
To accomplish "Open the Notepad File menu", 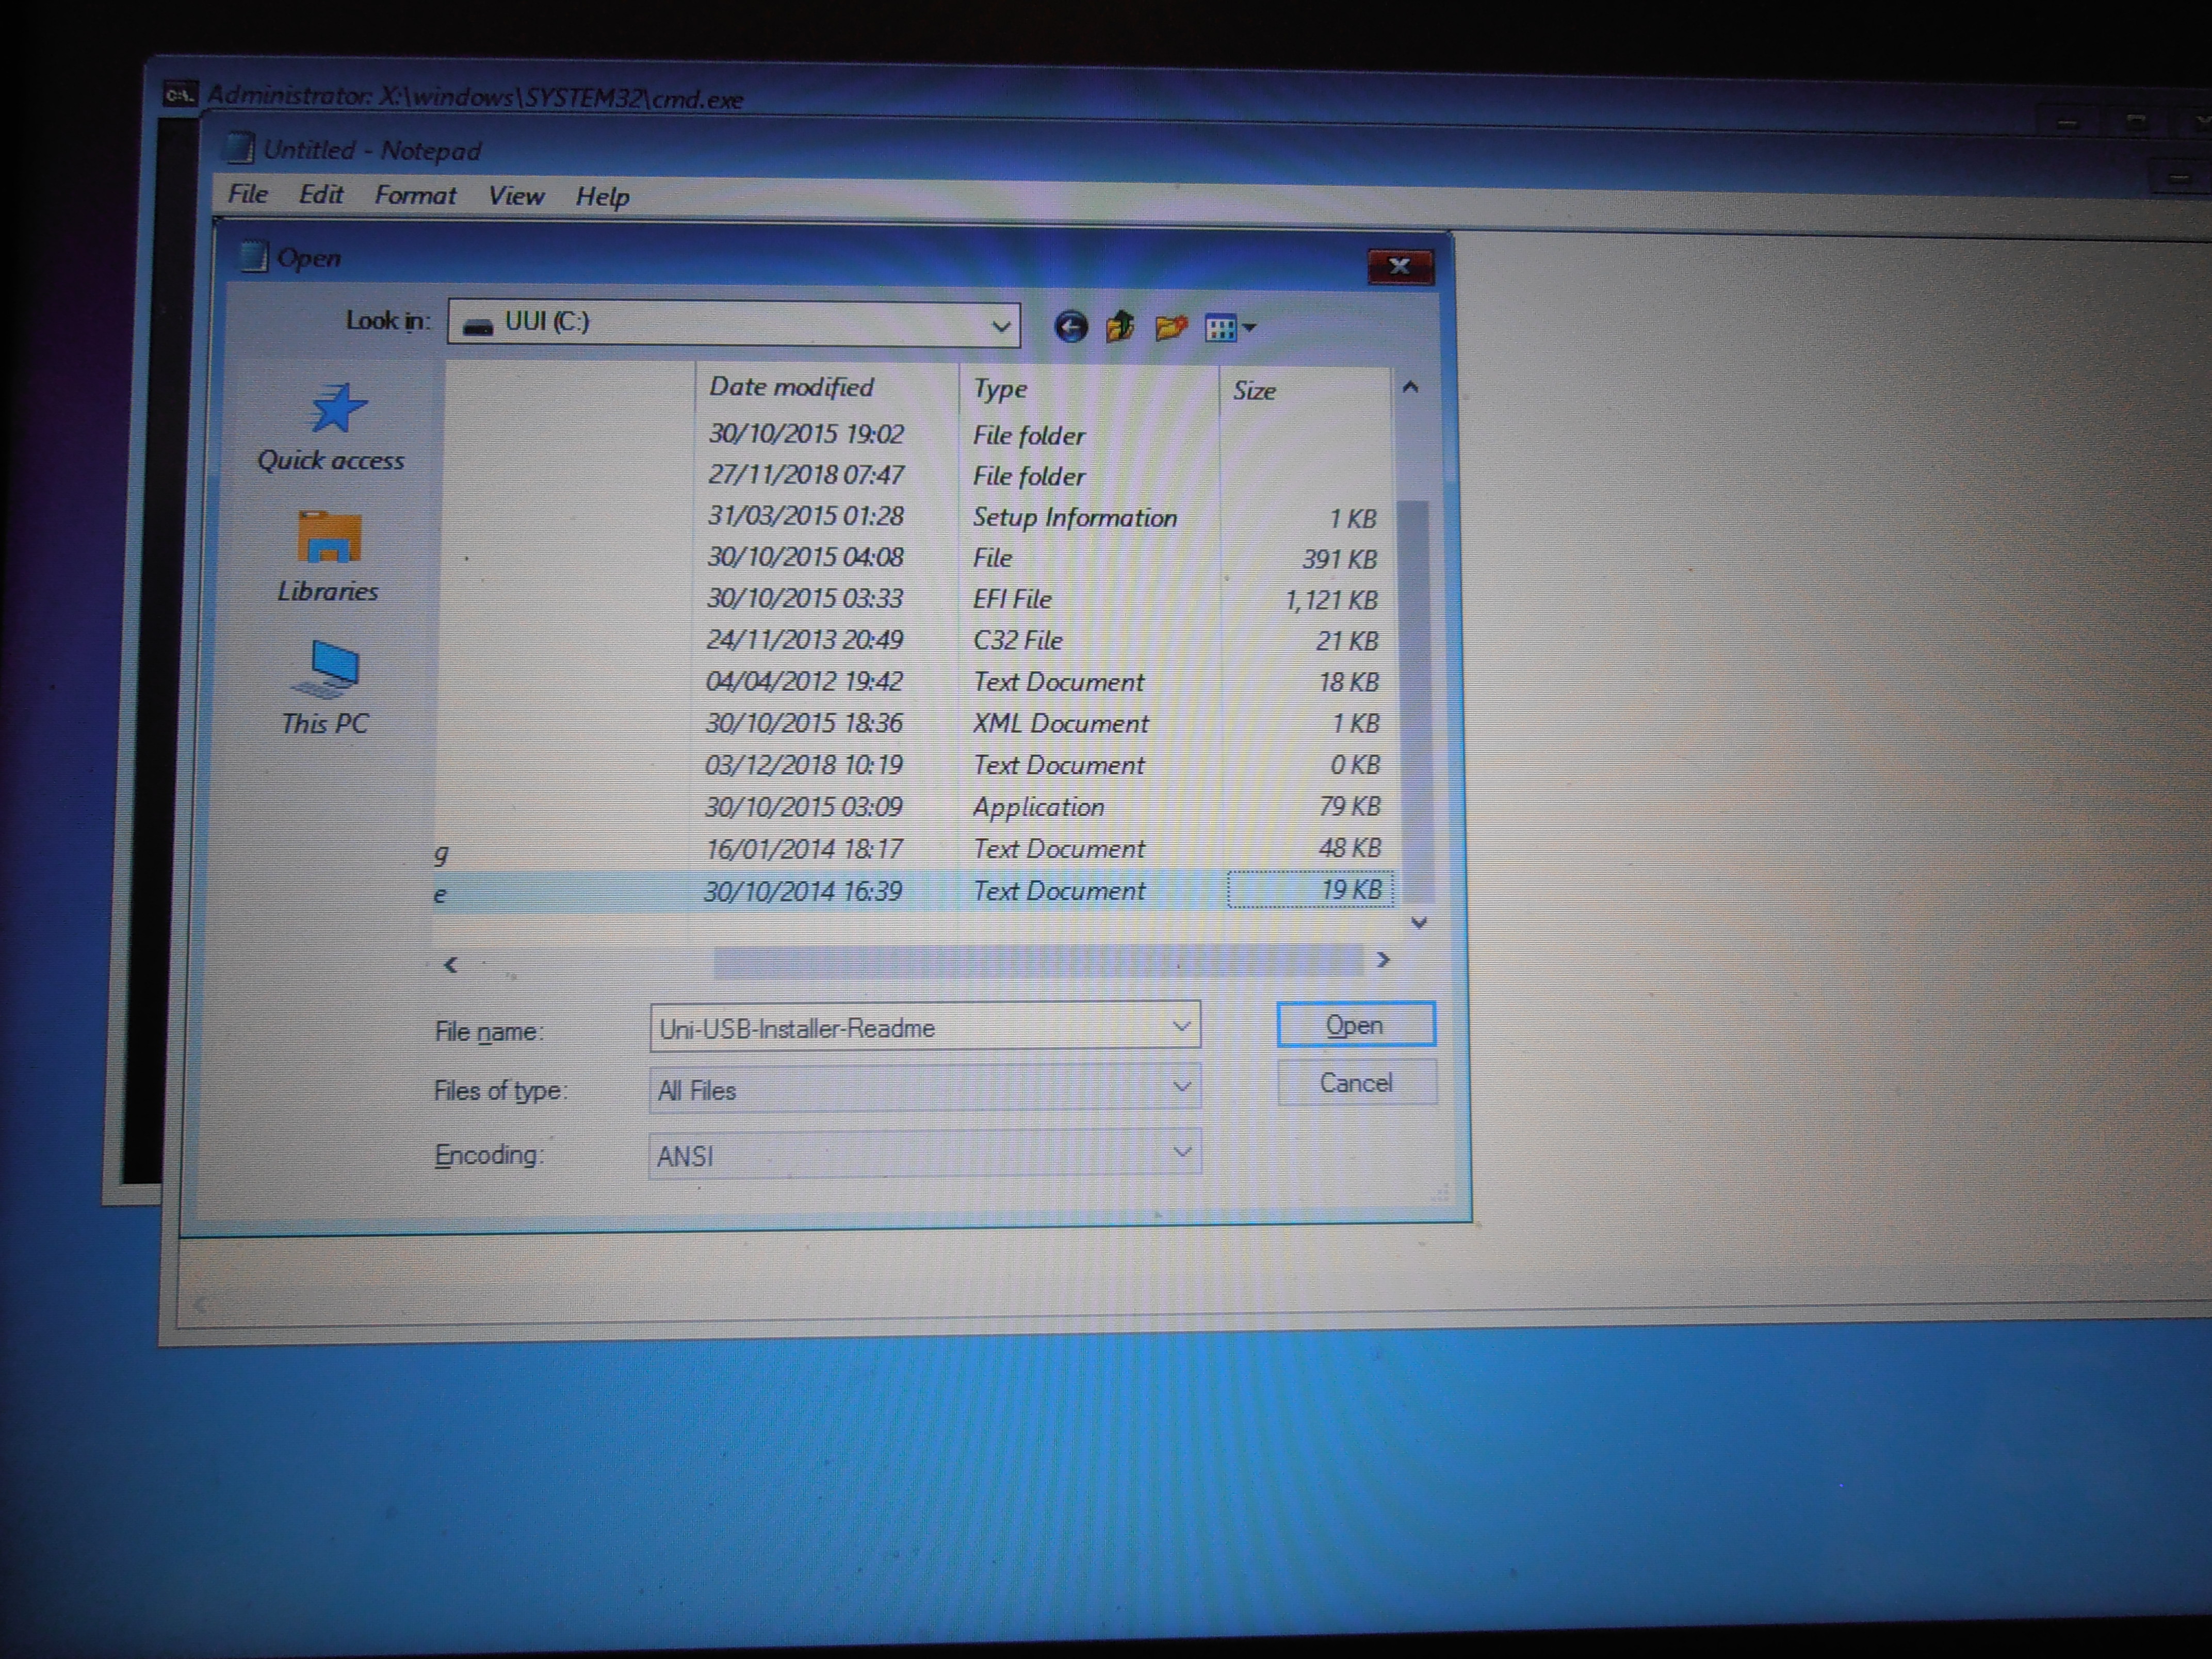I will pos(247,194).
